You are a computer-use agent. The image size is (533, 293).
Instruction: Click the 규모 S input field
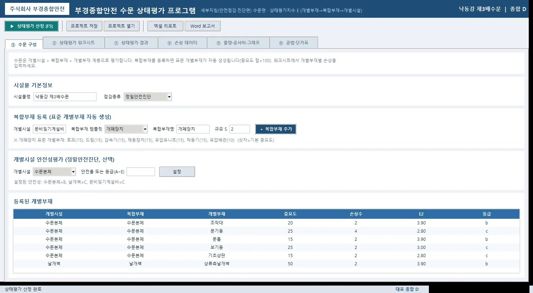(240, 129)
